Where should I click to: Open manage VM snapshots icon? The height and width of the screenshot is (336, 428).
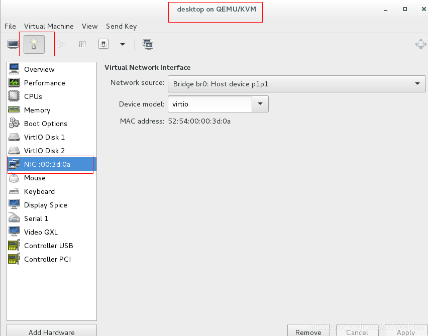[148, 44]
